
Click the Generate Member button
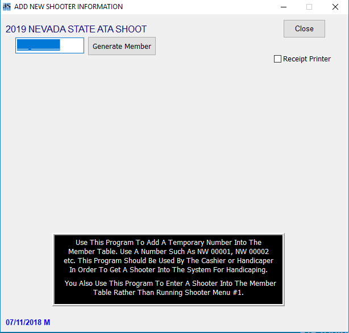coord(122,46)
